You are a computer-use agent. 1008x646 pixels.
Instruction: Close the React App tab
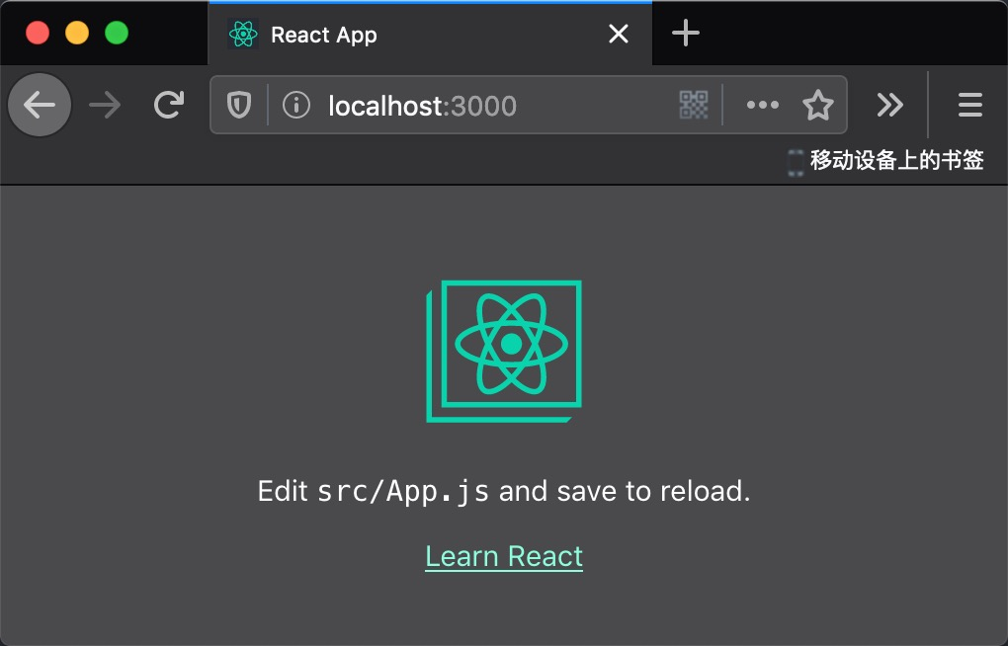pos(619,34)
